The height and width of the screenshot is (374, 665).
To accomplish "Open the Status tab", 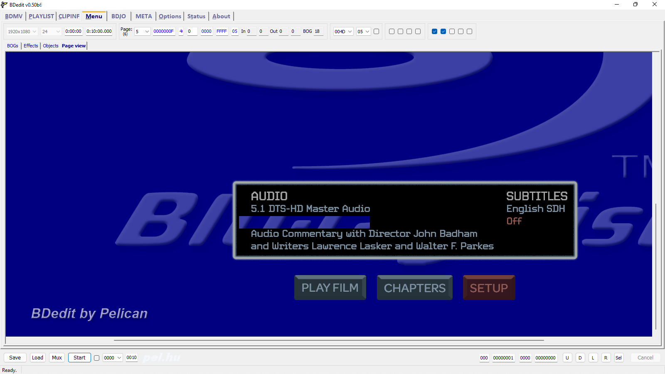I will point(196,16).
